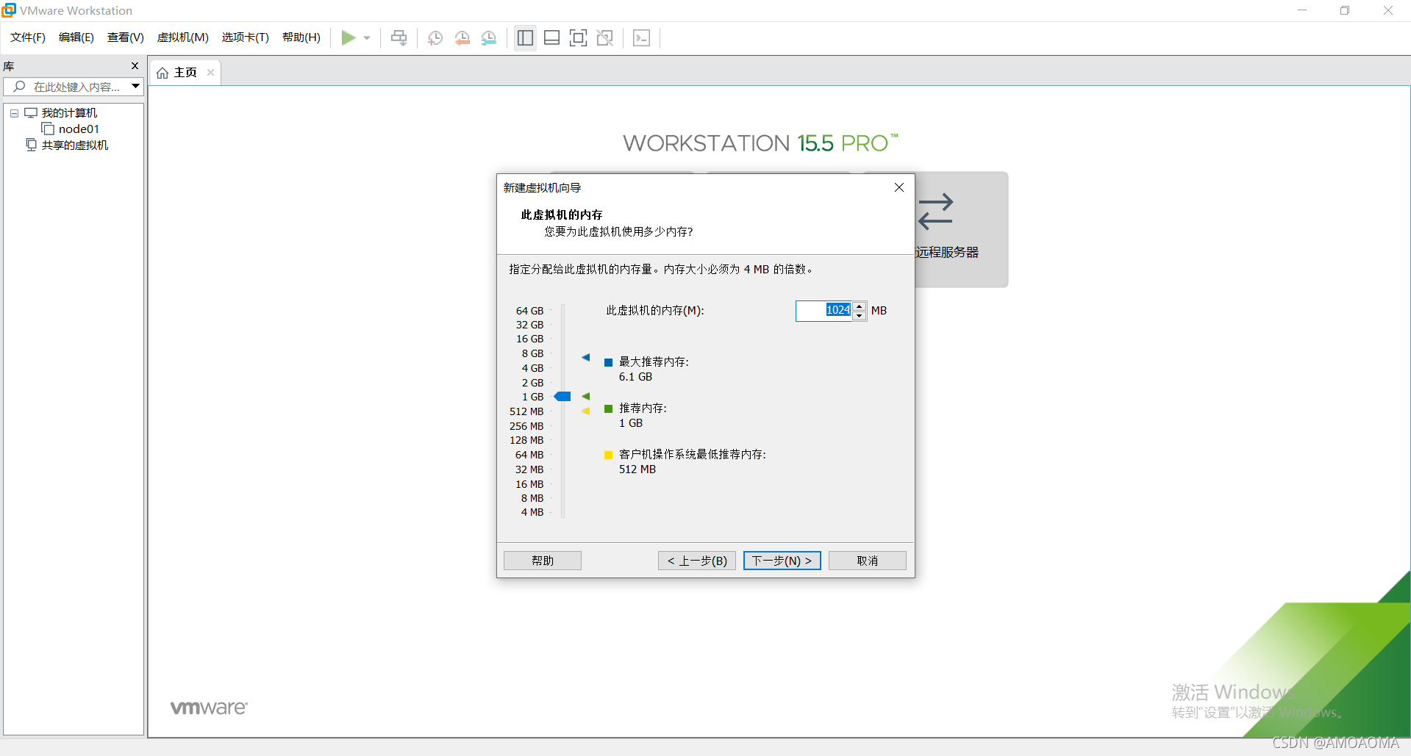The image size is (1411, 756).
Task: Click the 4 MB slider label
Action: [x=532, y=512]
